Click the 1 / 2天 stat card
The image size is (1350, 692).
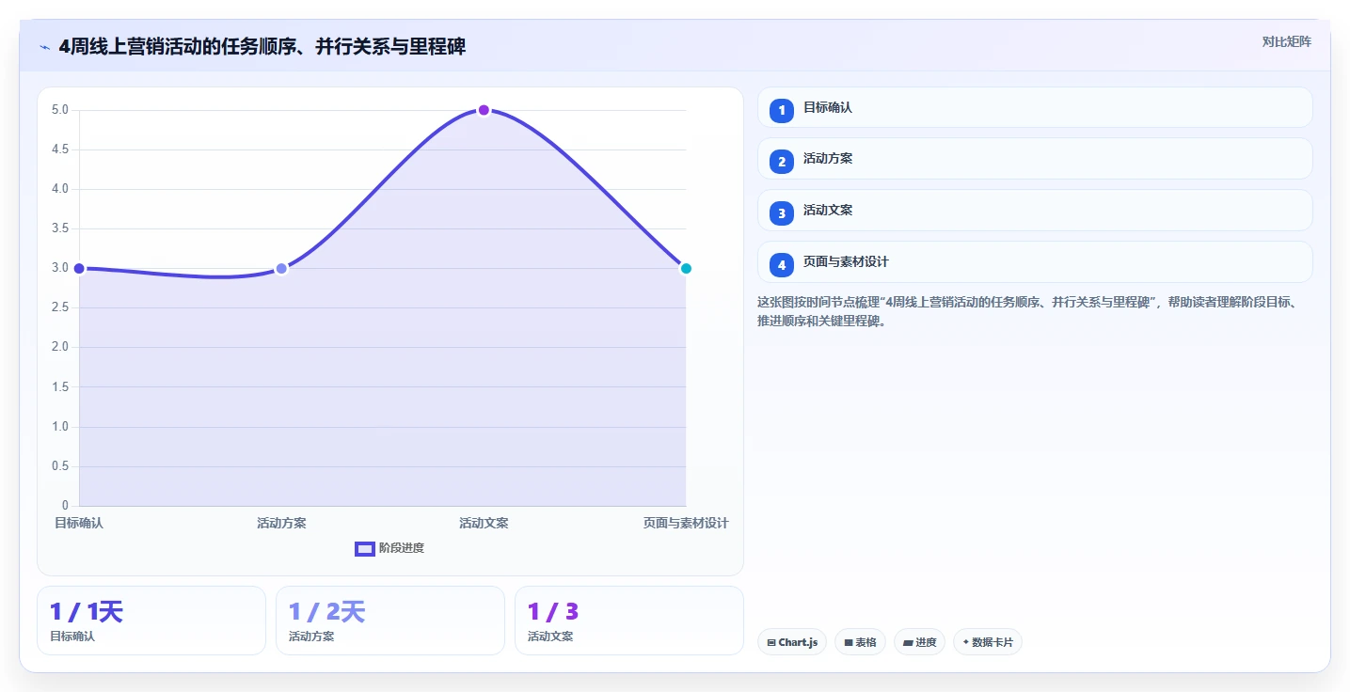(x=390, y=621)
